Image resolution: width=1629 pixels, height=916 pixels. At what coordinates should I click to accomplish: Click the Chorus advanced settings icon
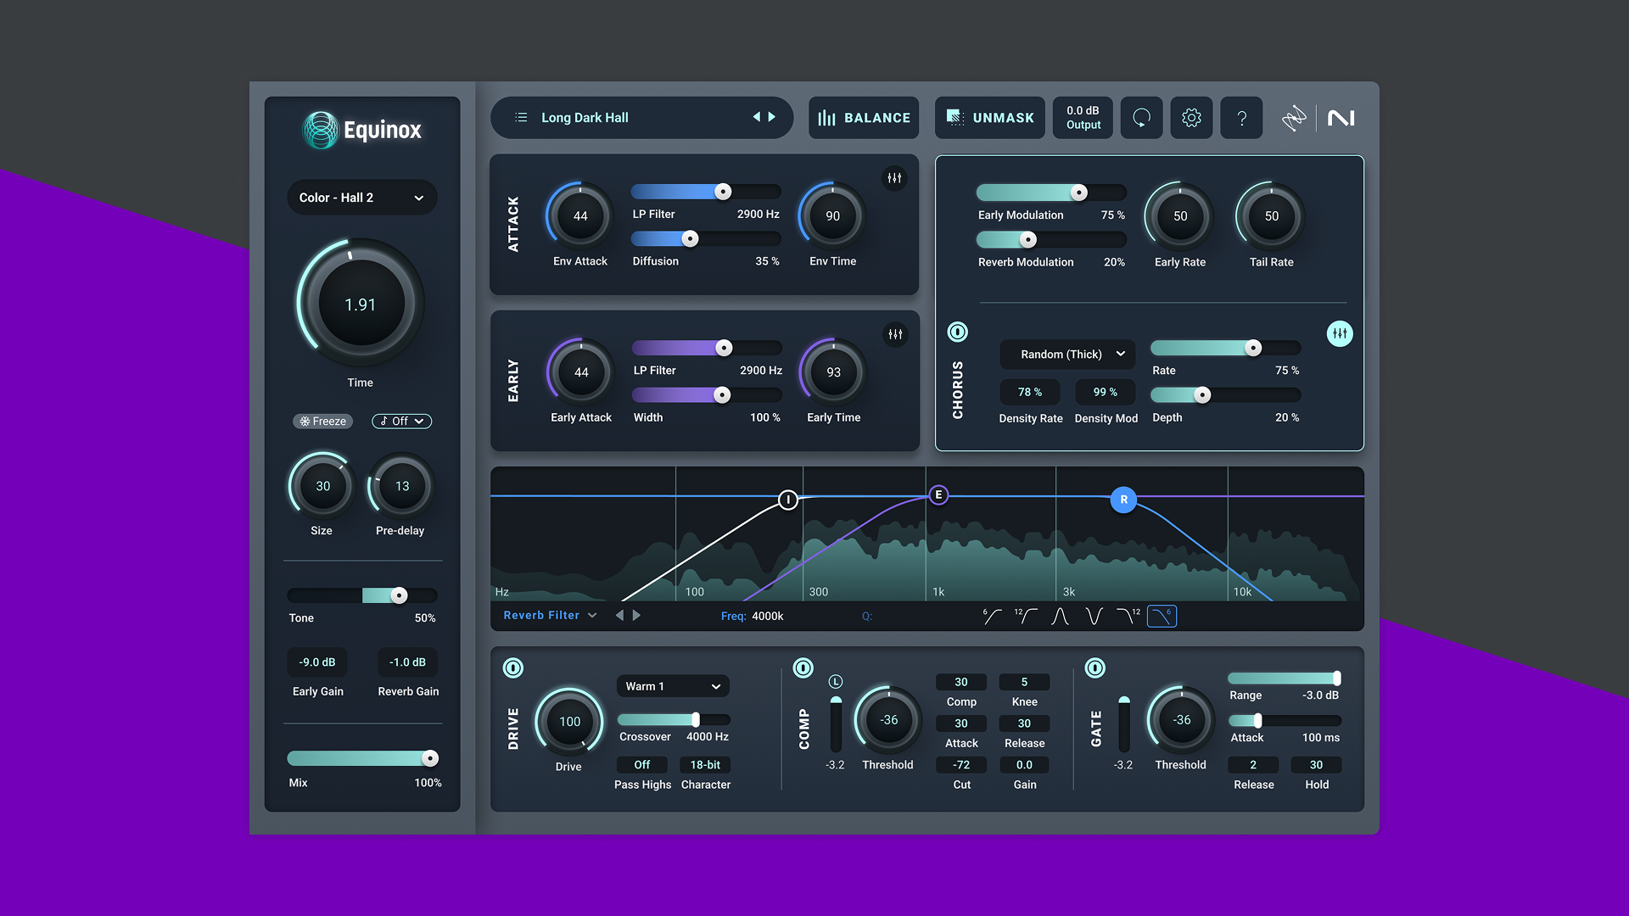click(x=1339, y=333)
